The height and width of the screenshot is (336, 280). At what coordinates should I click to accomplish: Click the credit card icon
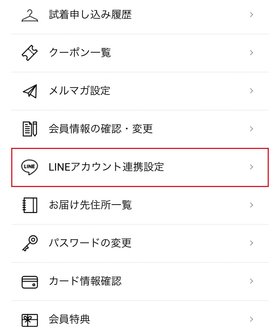tap(30, 281)
